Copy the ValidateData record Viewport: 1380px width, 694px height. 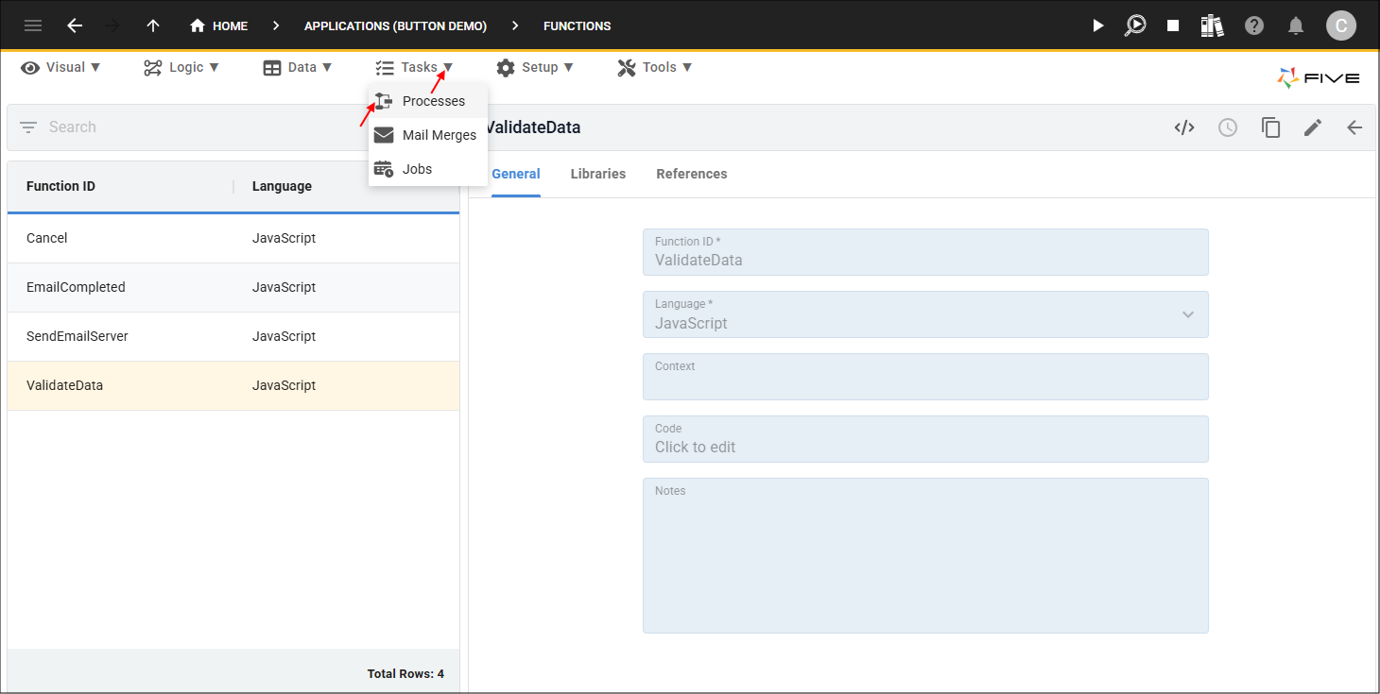(x=1270, y=127)
